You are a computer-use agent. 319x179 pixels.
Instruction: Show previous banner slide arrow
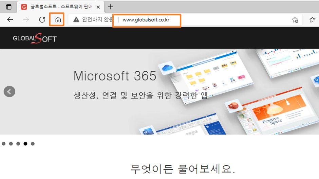click(10, 91)
